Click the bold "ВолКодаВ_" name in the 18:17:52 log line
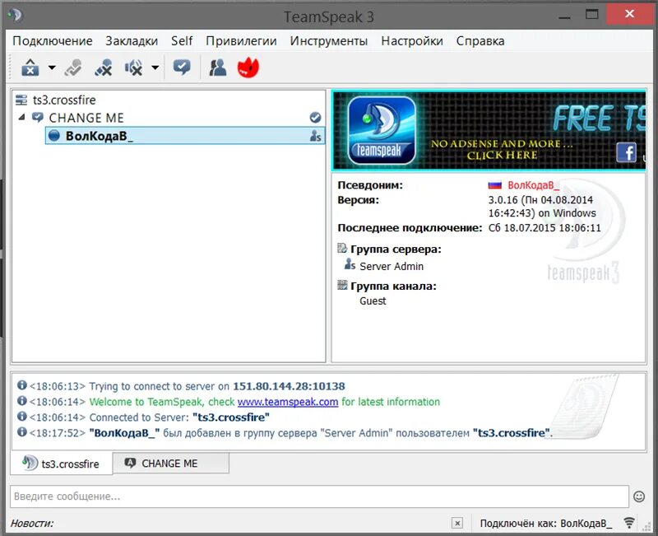 tap(124, 433)
